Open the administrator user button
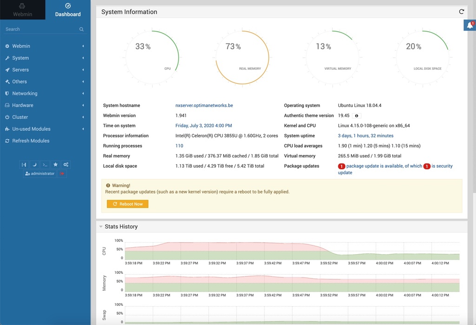Image resolution: width=476 pixels, height=325 pixels. (x=40, y=174)
